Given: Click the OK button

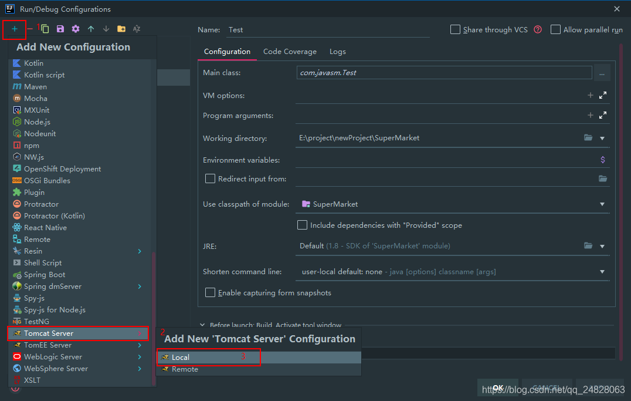Looking at the screenshot, I should (x=498, y=387).
